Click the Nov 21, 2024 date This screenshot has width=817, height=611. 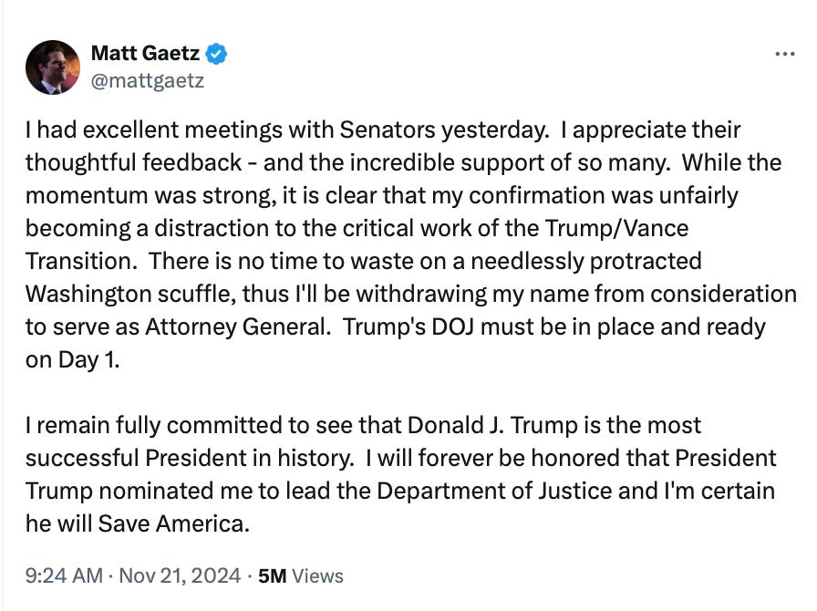click(x=176, y=576)
